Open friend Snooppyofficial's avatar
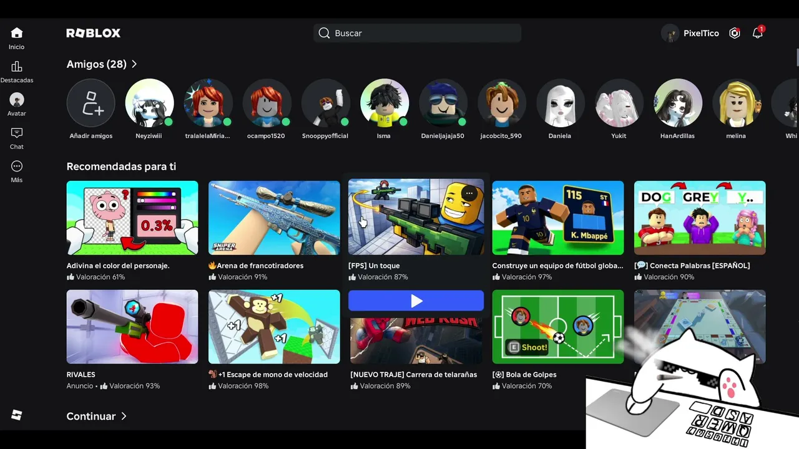The width and height of the screenshot is (799, 449). [326, 103]
